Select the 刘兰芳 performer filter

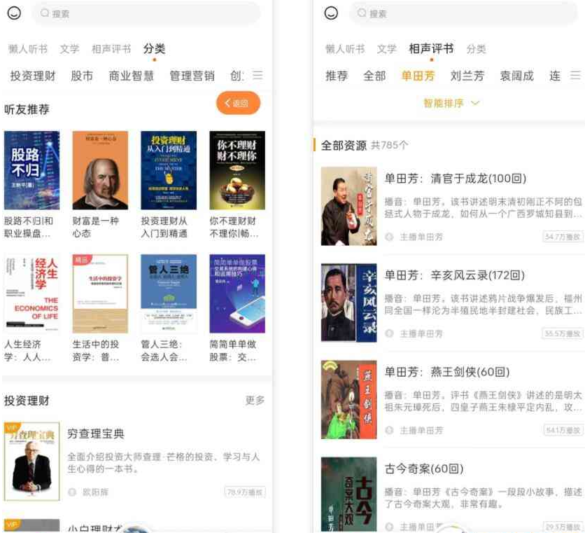coord(467,76)
